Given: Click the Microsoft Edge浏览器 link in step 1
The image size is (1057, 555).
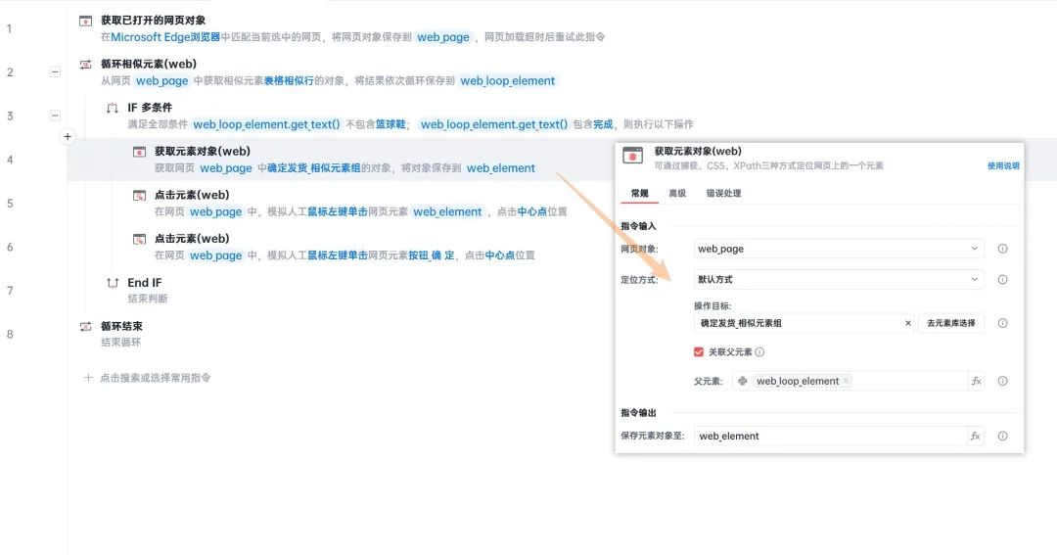Looking at the screenshot, I should click(x=165, y=37).
